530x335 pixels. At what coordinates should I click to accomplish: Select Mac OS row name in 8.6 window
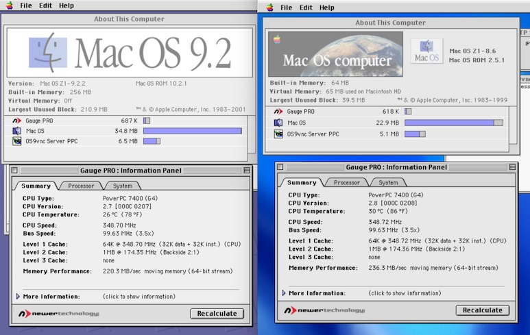pos(296,123)
